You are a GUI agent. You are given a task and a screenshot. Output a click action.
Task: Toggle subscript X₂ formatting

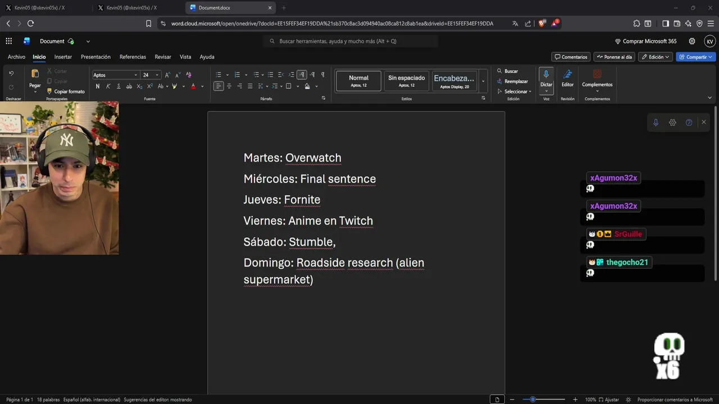[x=139, y=86]
